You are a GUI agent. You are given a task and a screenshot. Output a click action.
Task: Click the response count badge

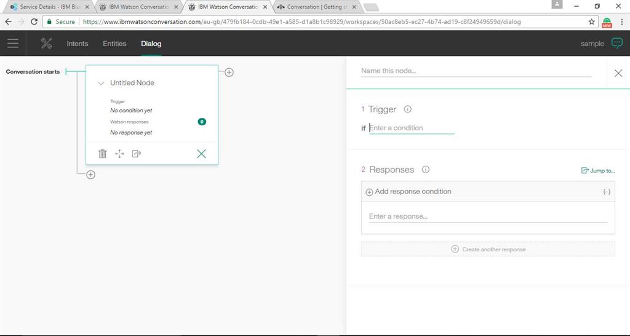click(x=202, y=122)
